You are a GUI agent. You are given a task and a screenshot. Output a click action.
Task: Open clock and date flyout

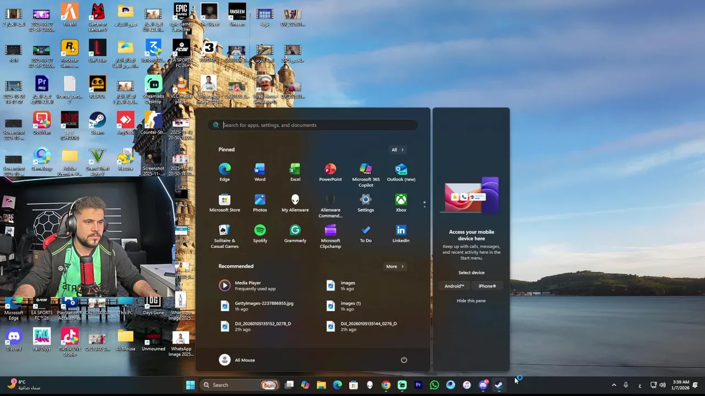tap(681, 385)
